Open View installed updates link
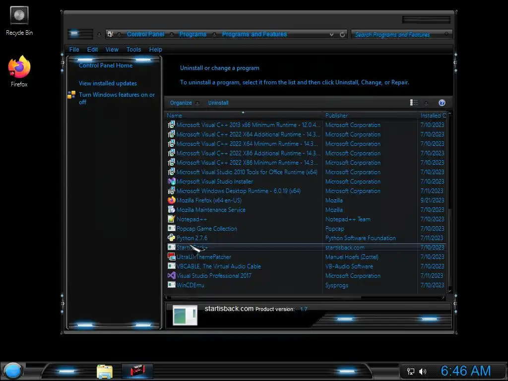The image size is (508, 381). tap(108, 83)
